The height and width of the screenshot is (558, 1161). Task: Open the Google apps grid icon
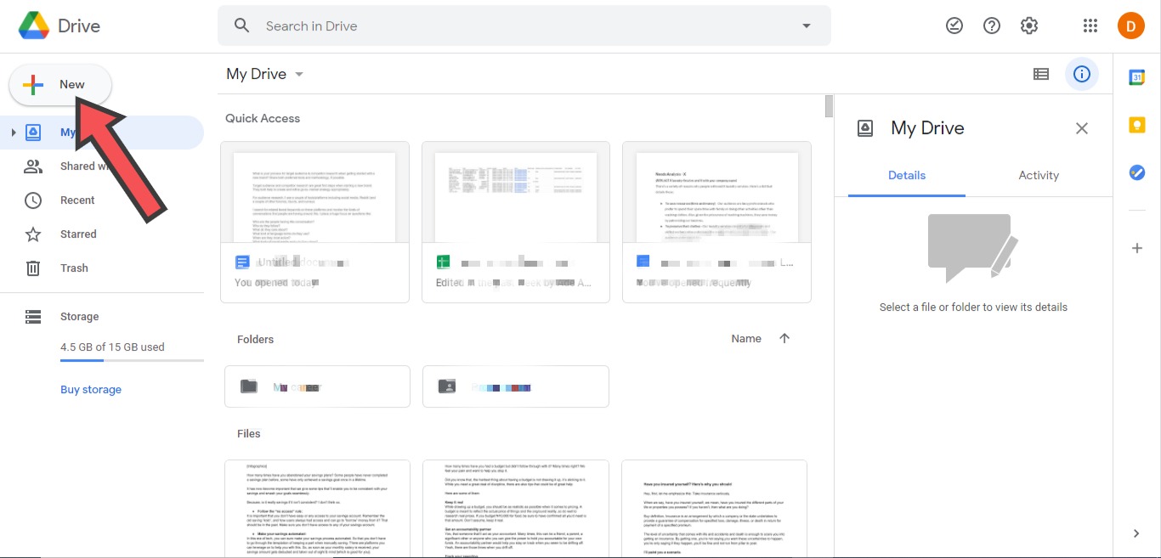tap(1090, 26)
